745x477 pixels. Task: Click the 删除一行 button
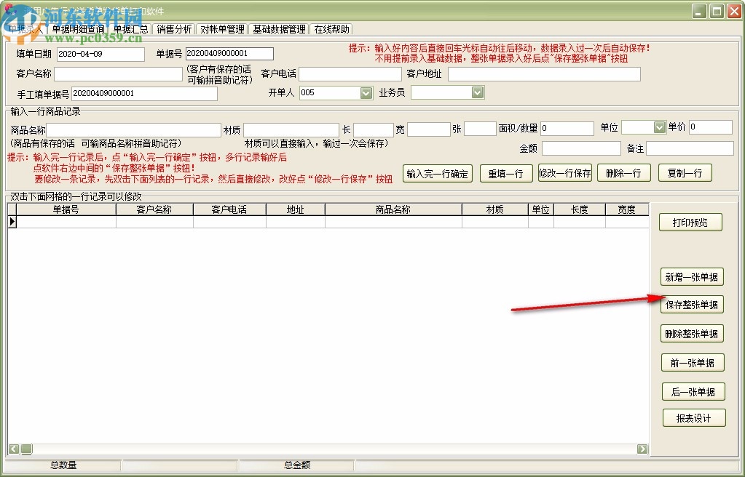[623, 173]
